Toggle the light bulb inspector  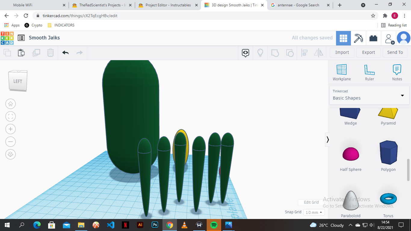260,53
